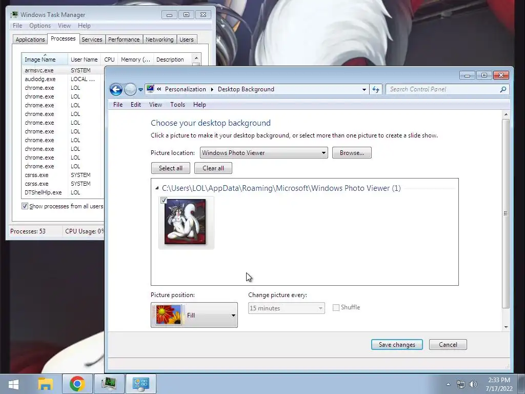Switch to Performance tab in Task Manager
The image size is (525, 394).
124,40
